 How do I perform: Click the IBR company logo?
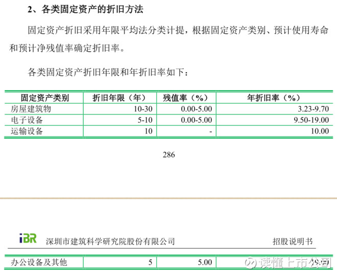point(28,238)
